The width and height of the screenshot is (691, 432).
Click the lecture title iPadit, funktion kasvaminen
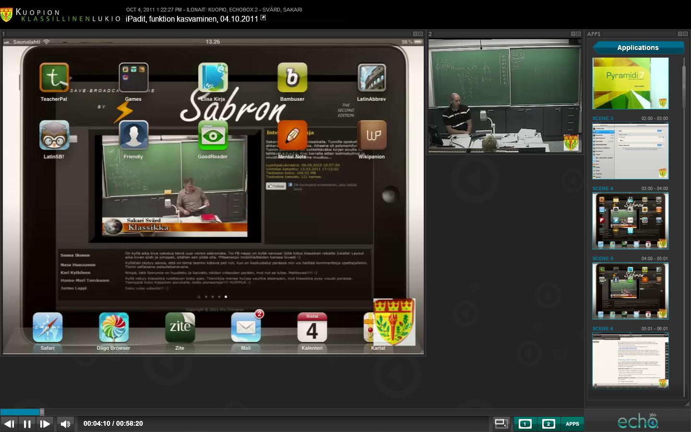pos(192,19)
